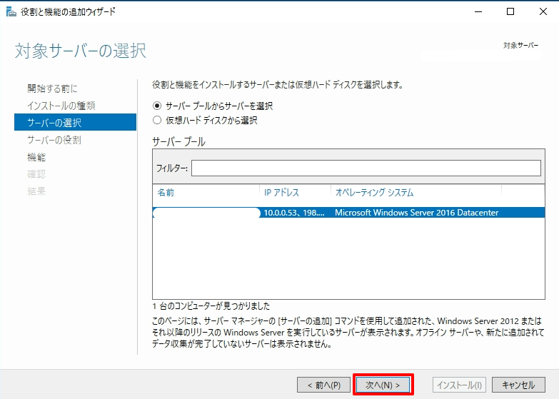Select the サーバーの選択 step
This screenshot has height=399, width=559.
[75, 122]
